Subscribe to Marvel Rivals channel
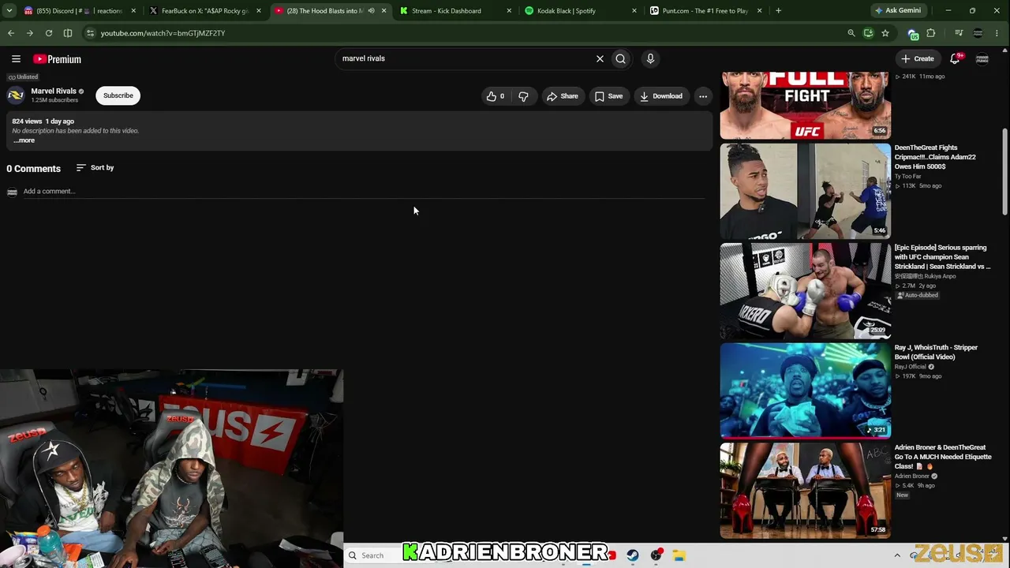This screenshot has width=1010, height=568. [118, 95]
